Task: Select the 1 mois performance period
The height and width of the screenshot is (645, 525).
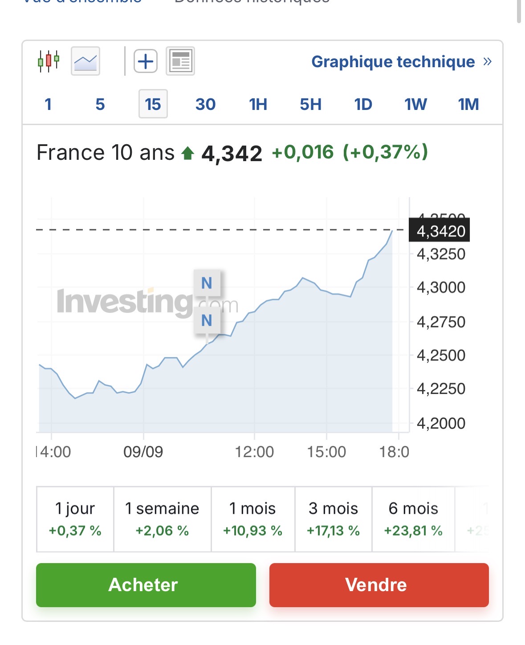Action: pos(253,519)
